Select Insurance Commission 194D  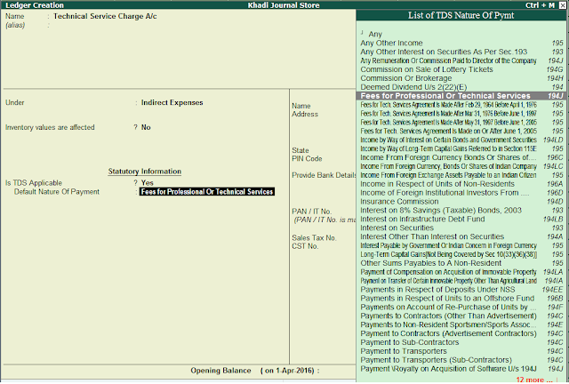click(461, 202)
